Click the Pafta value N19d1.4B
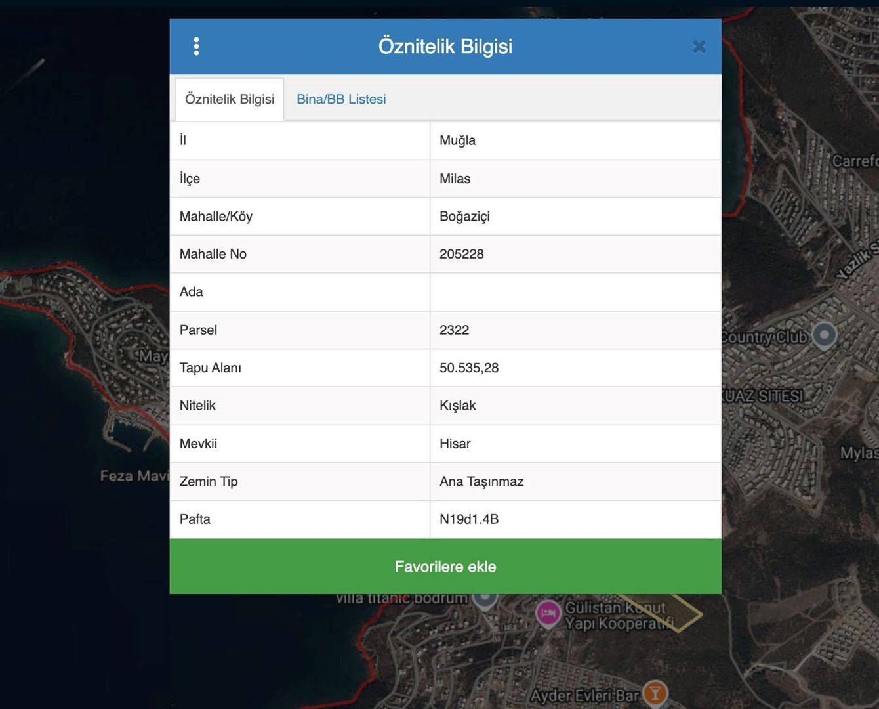 pyautogui.click(x=469, y=519)
